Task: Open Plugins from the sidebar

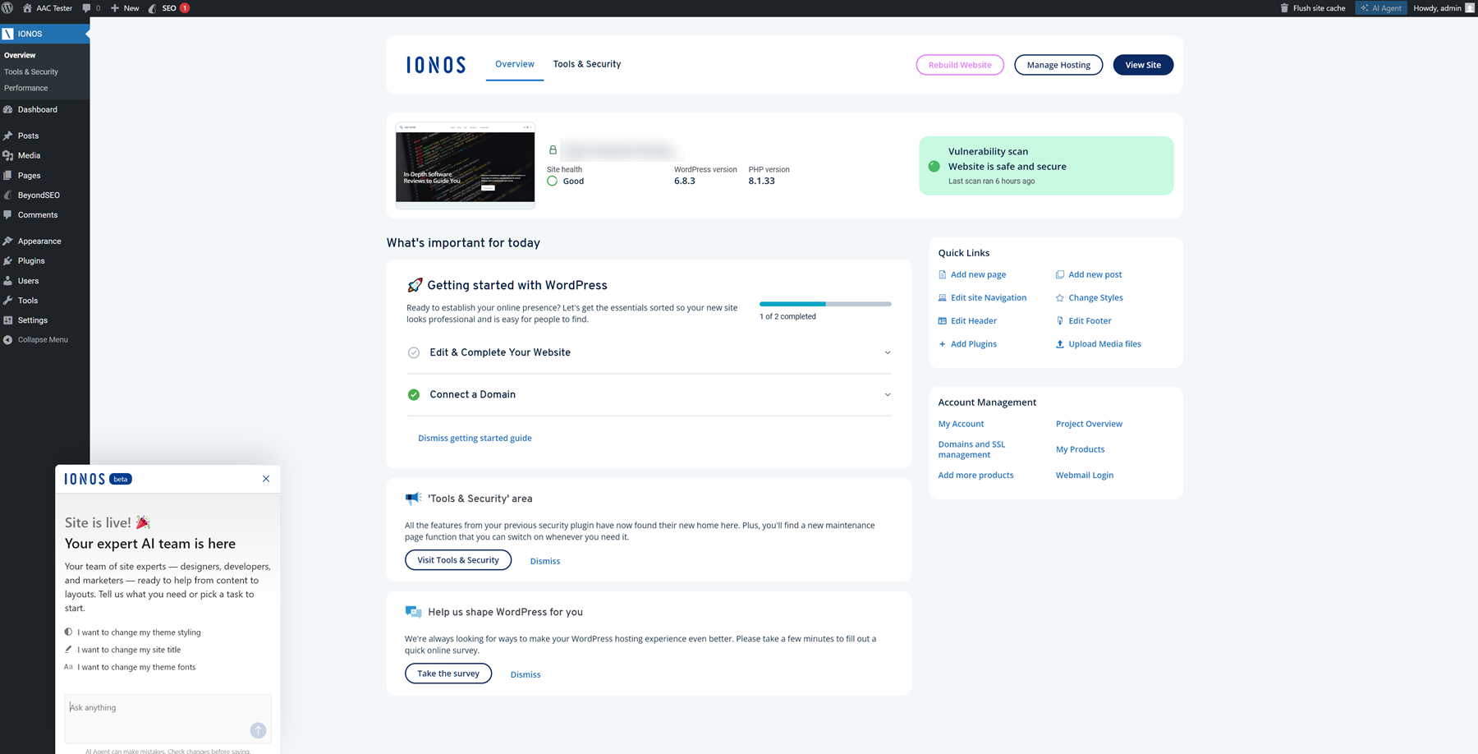Action: (31, 261)
